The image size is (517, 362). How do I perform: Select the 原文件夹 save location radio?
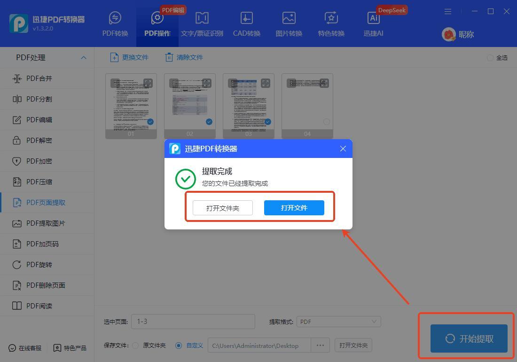pyautogui.click(x=135, y=346)
